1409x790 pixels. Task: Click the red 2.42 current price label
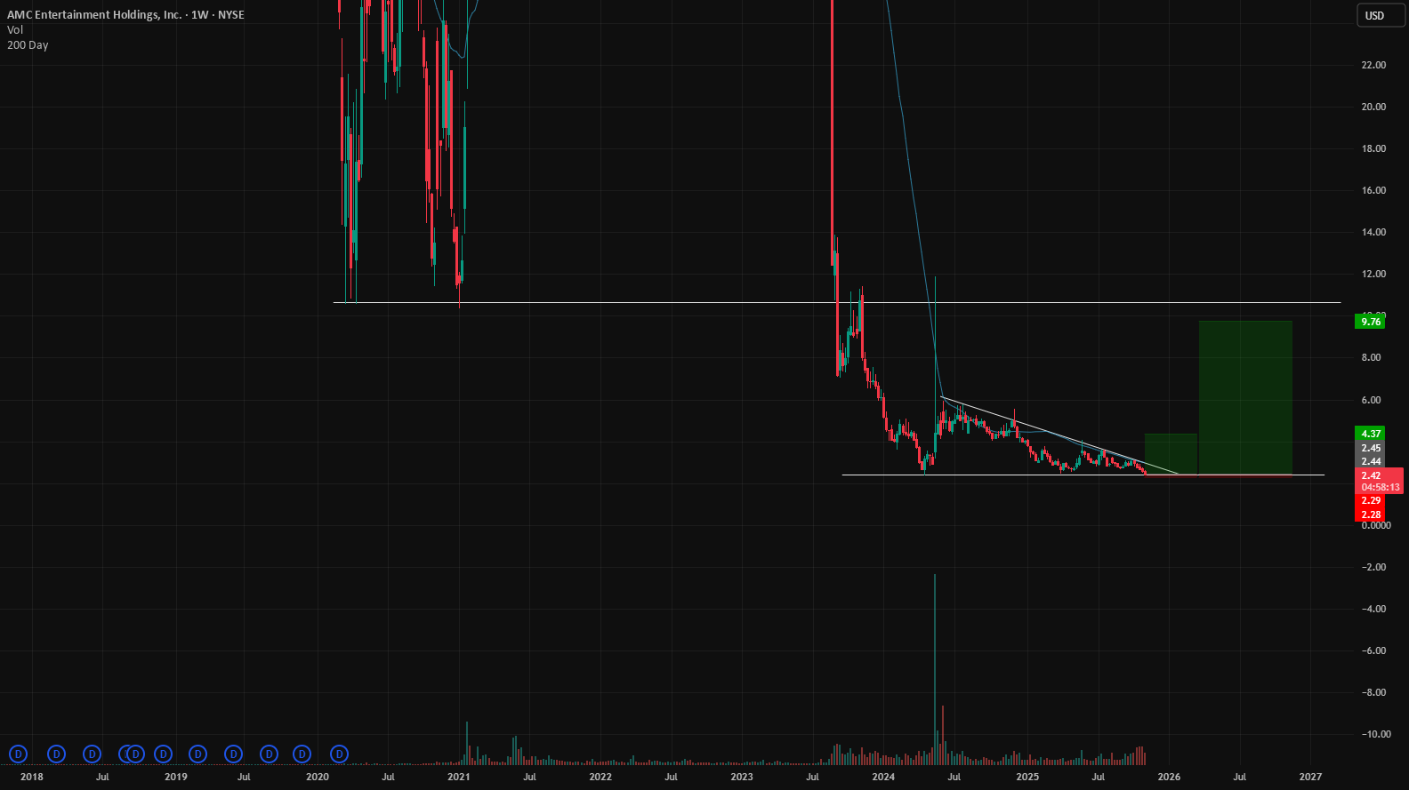coord(1370,475)
